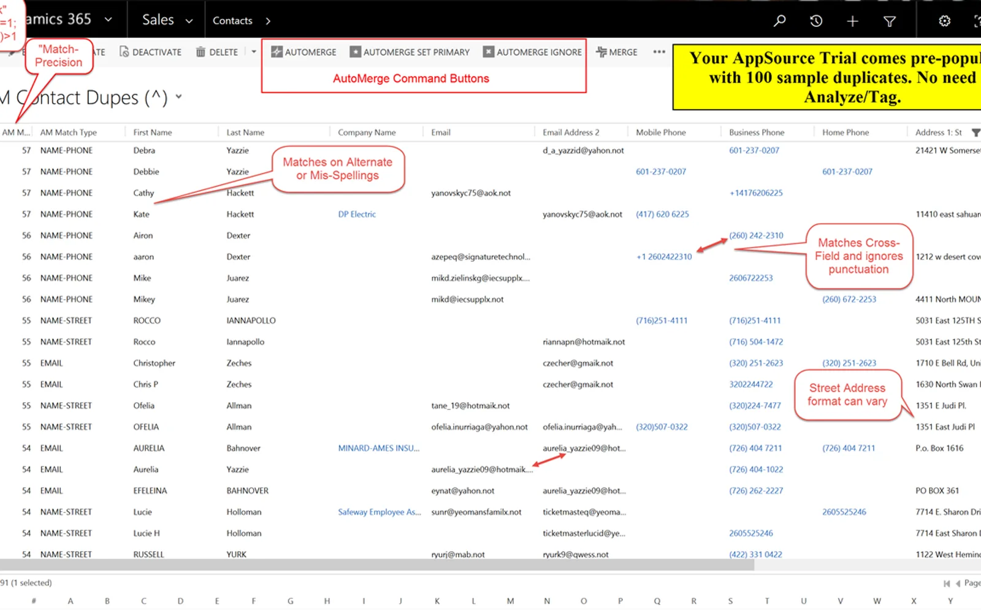Click home phone (260) 672-2253
981x613 pixels.
(x=849, y=300)
